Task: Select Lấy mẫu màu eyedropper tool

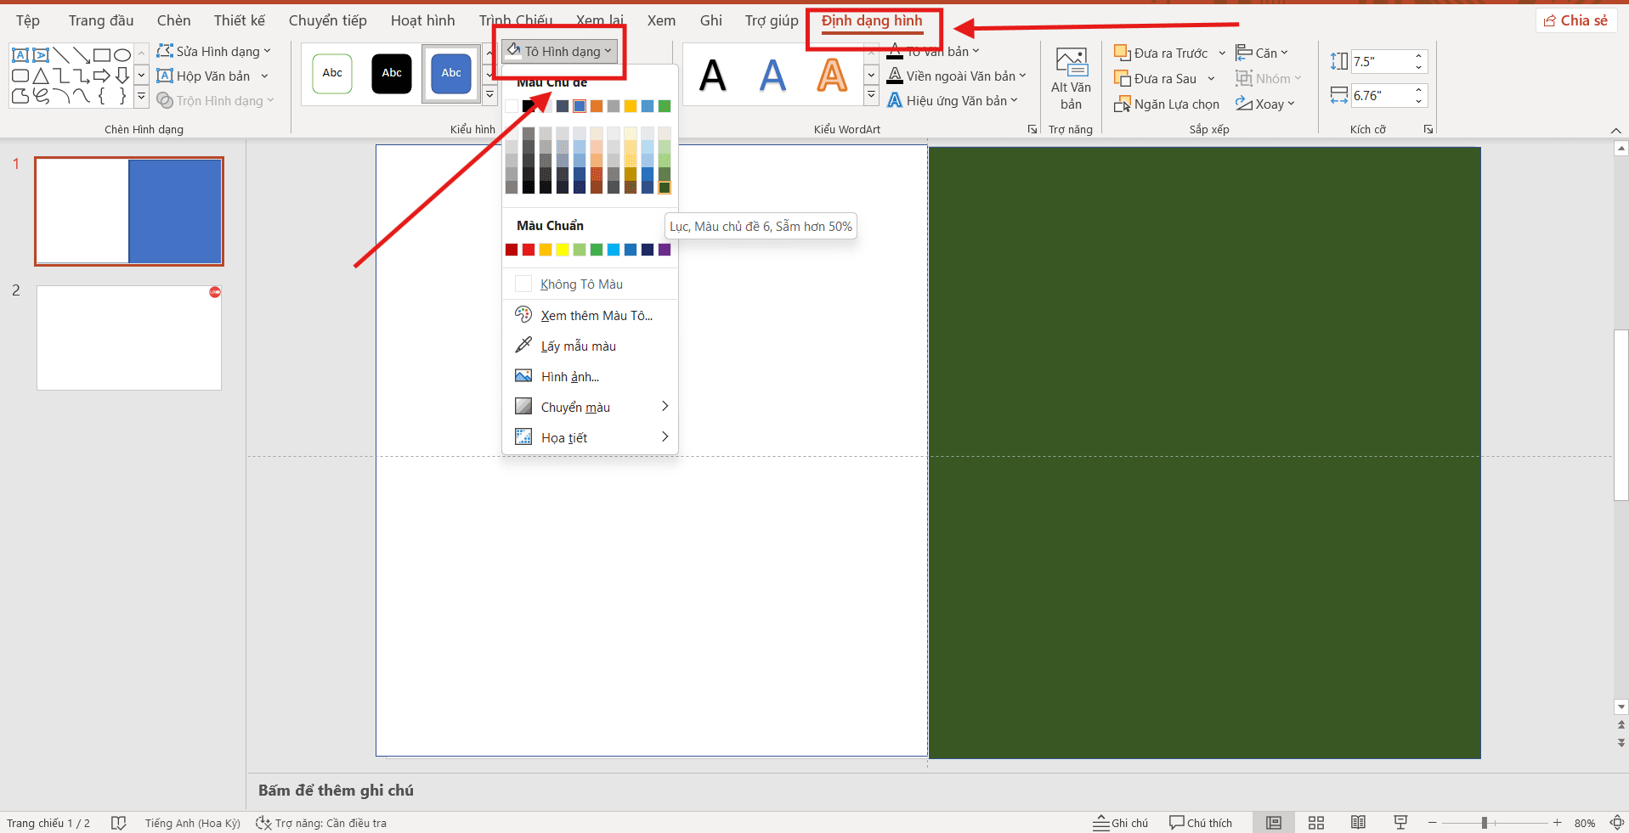Action: tap(578, 346)
